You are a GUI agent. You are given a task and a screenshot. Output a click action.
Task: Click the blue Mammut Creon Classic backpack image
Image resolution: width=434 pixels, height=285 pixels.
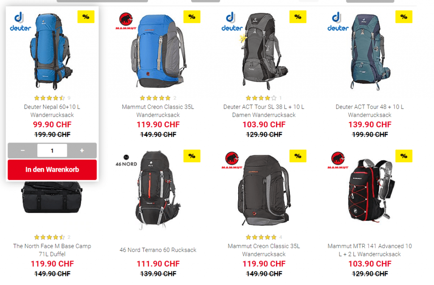[x=158, y=51]
